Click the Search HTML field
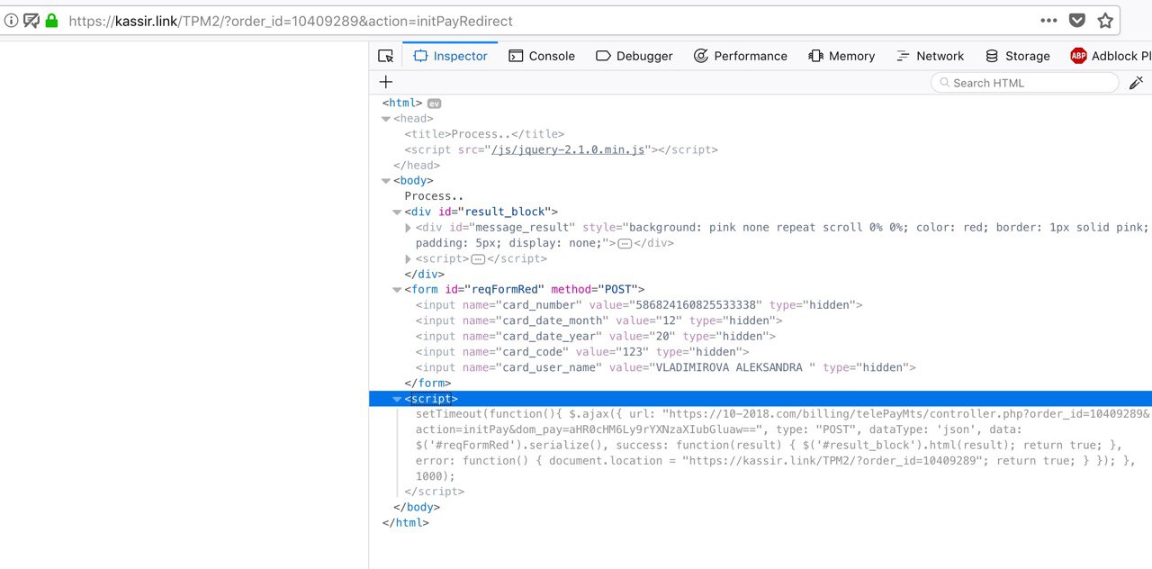 [x=1024, y=83]
